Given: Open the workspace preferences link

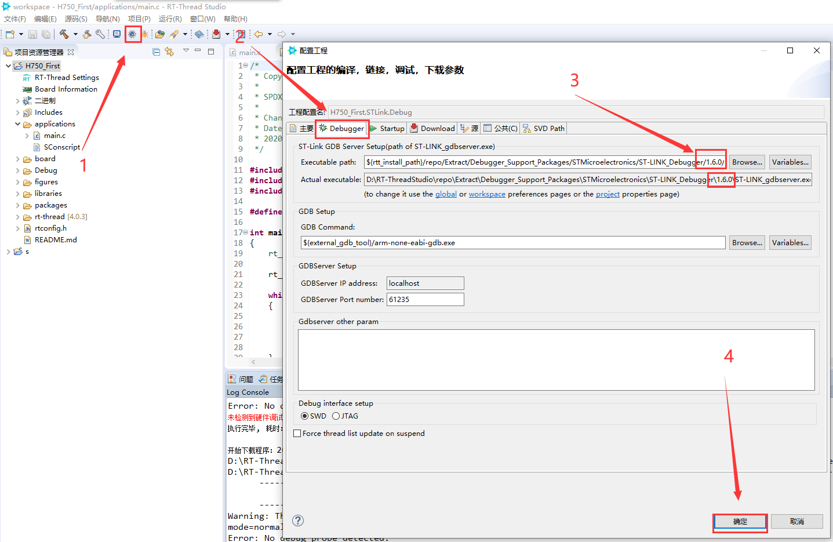Looking at the screenshot, I should click(x=487, y=194).
